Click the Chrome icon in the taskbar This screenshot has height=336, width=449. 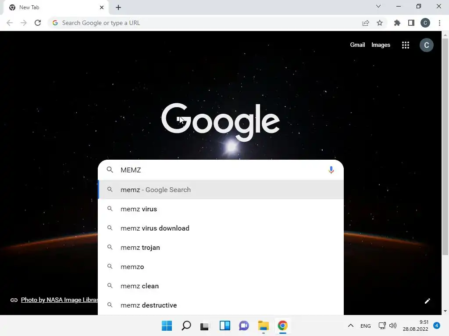[283, 325]
